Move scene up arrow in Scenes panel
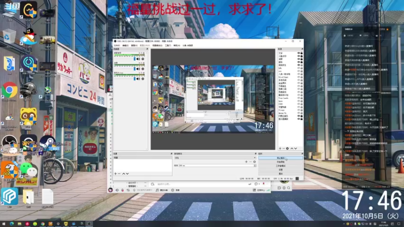The height and width of the screenshot is (227, 404). 123,174
